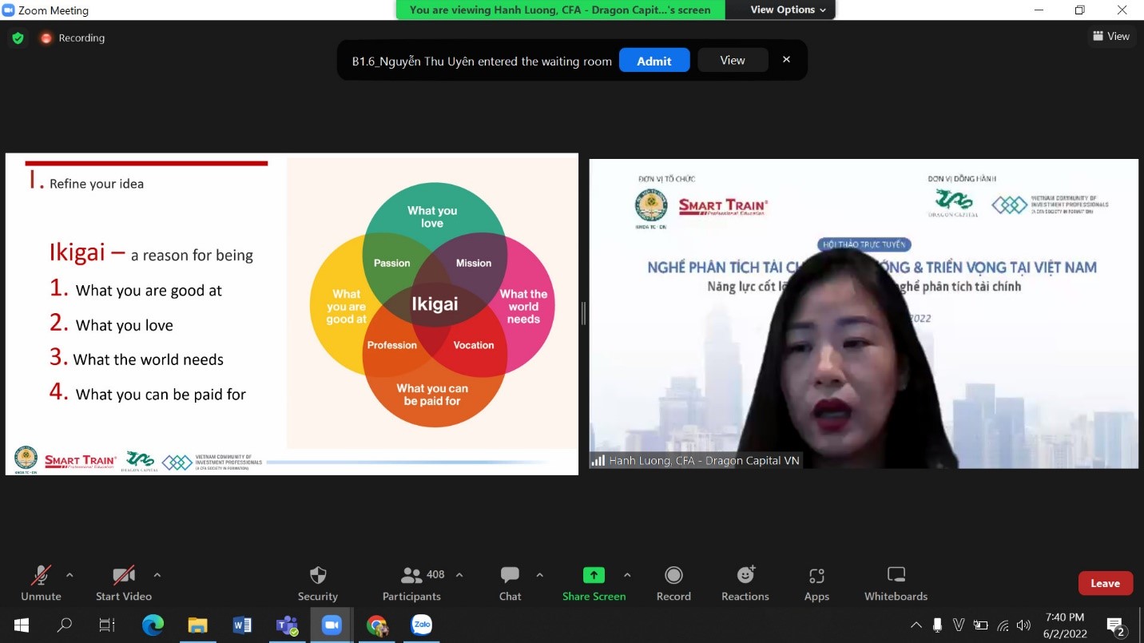Click the shared Ikigai slide
This screenshot has height=643, width=1144.
coord(292,314)
